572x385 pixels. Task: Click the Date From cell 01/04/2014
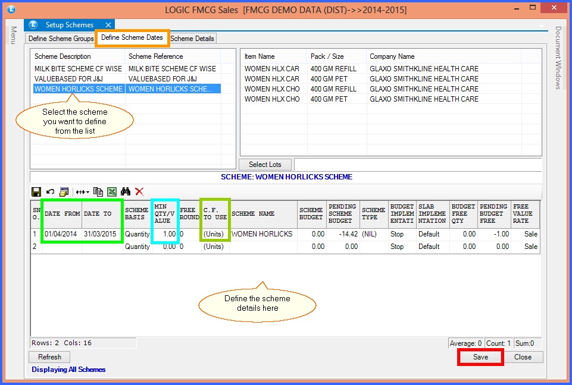(x=61, y=234)
